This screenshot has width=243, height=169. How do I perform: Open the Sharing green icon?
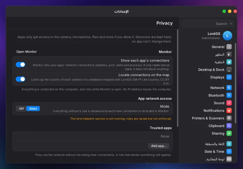pyautogui.click(x=229, y=133)
